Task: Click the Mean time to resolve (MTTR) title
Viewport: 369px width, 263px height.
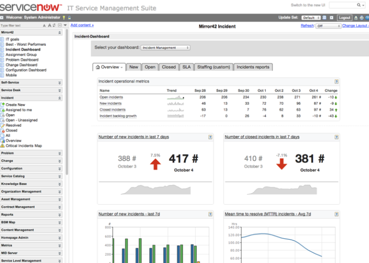Action: point(268,214)
